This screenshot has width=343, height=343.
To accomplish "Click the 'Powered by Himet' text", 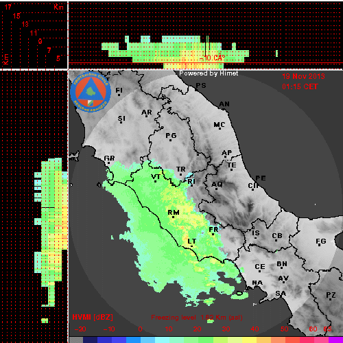I will [209, 73].
